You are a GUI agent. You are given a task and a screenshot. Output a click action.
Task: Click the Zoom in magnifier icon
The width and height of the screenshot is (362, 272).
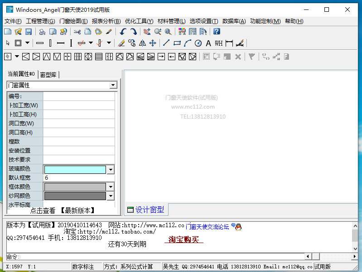[158, 31]
